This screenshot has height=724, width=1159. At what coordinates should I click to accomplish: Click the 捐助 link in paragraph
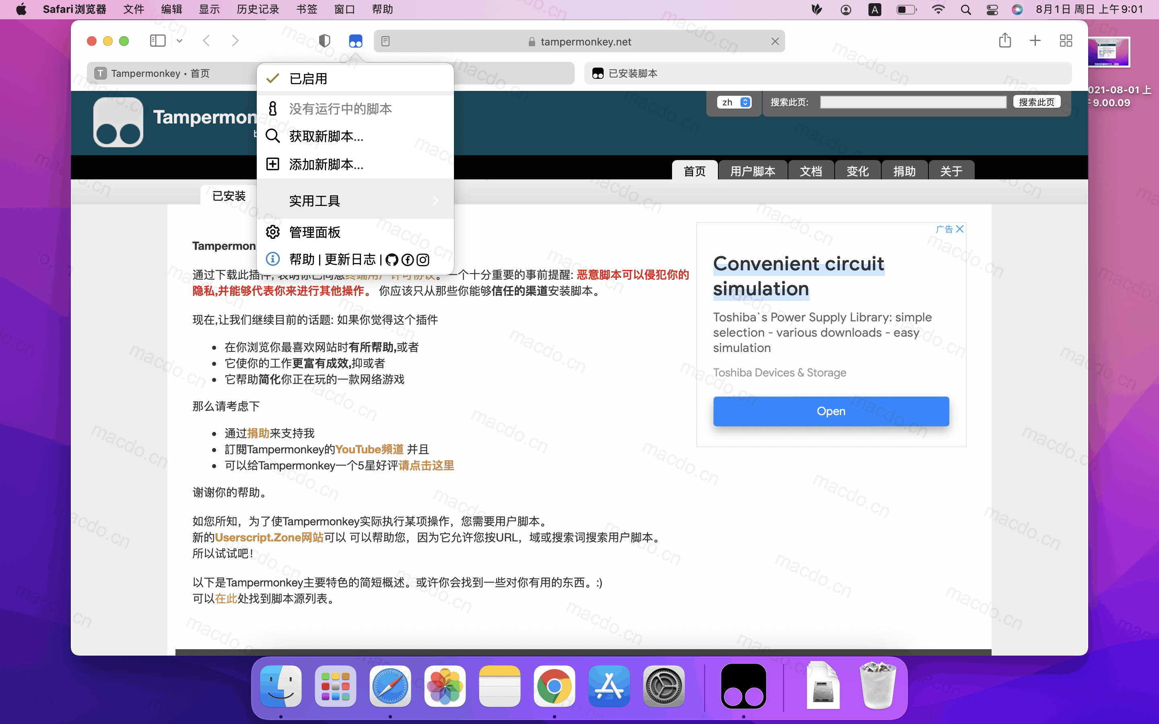pyautogui.click(x=258, y=433)
